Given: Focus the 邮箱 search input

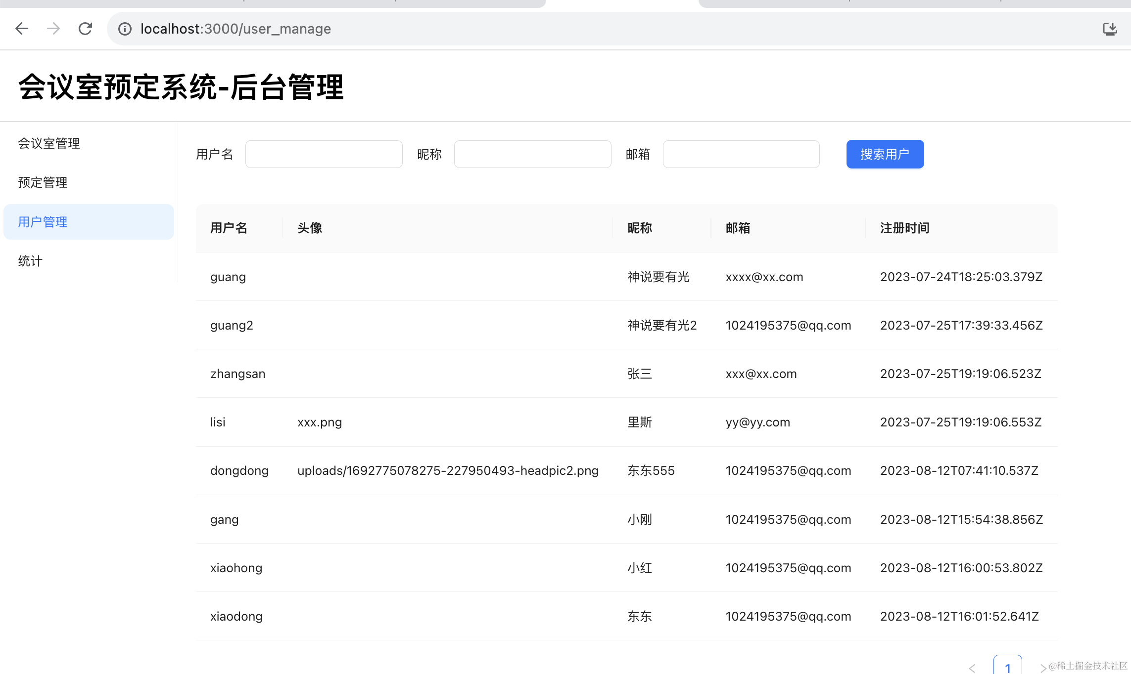Looking at the screenshot, I should point(741,154).
